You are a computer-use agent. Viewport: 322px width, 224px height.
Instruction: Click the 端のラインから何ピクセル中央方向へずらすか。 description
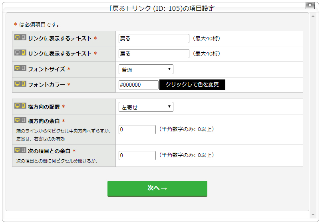point(64,131)
